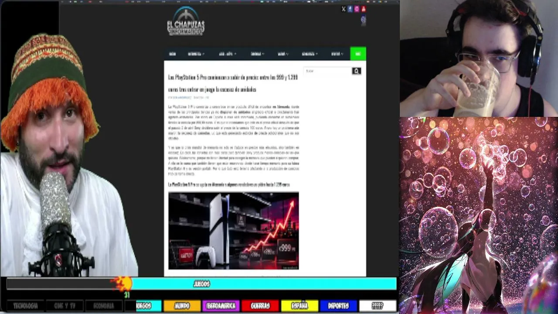The image size is (558, 314).
Task: Select the white ????? category tab
Action: (378, 306)
